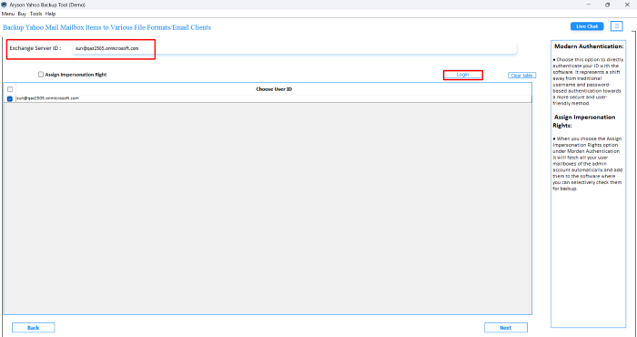Open the Help menu

(x=50, y=14)
